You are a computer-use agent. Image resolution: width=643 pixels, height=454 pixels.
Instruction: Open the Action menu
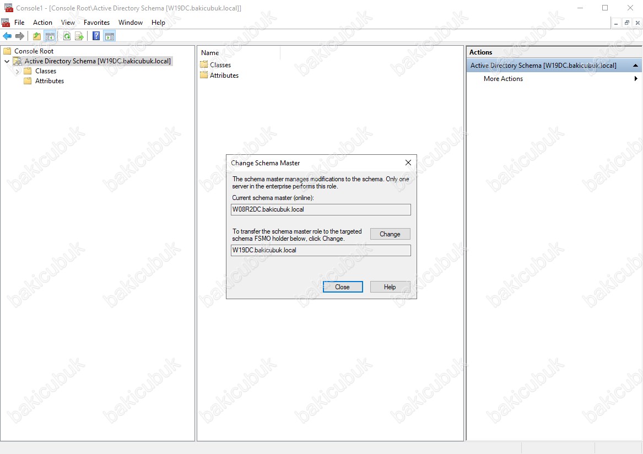[42, 22]
